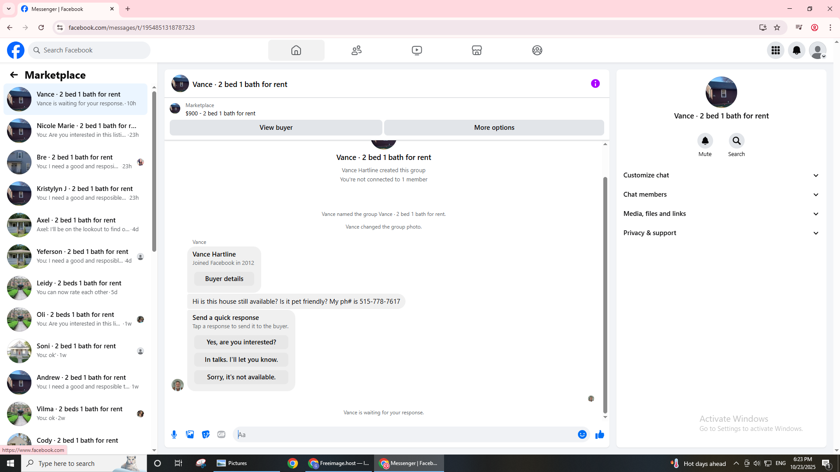This screenshot has width=840, height=472.
Task: Search in conversation using magnifier icon
Action: [x=736, y=141]
